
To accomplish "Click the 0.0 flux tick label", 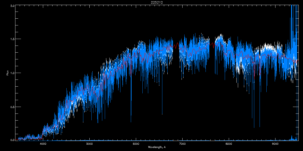I will pos(12,140).
